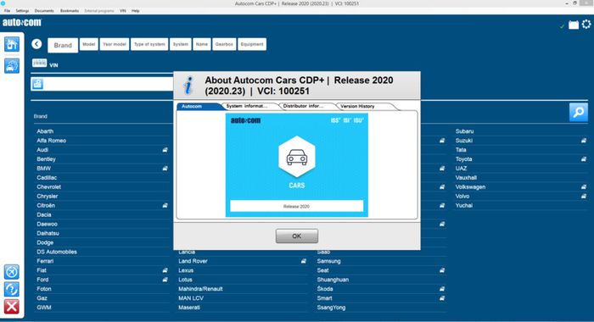This screenshot has width=594, height=322.
Task: Open the settings gear icon top right
Action: [586, 25]
